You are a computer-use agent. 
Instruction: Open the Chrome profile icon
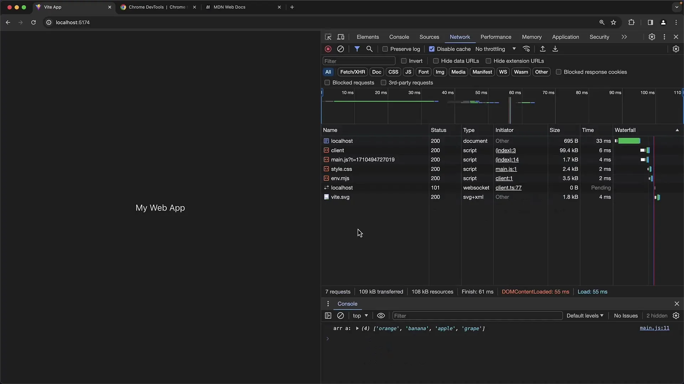(663, 22)
